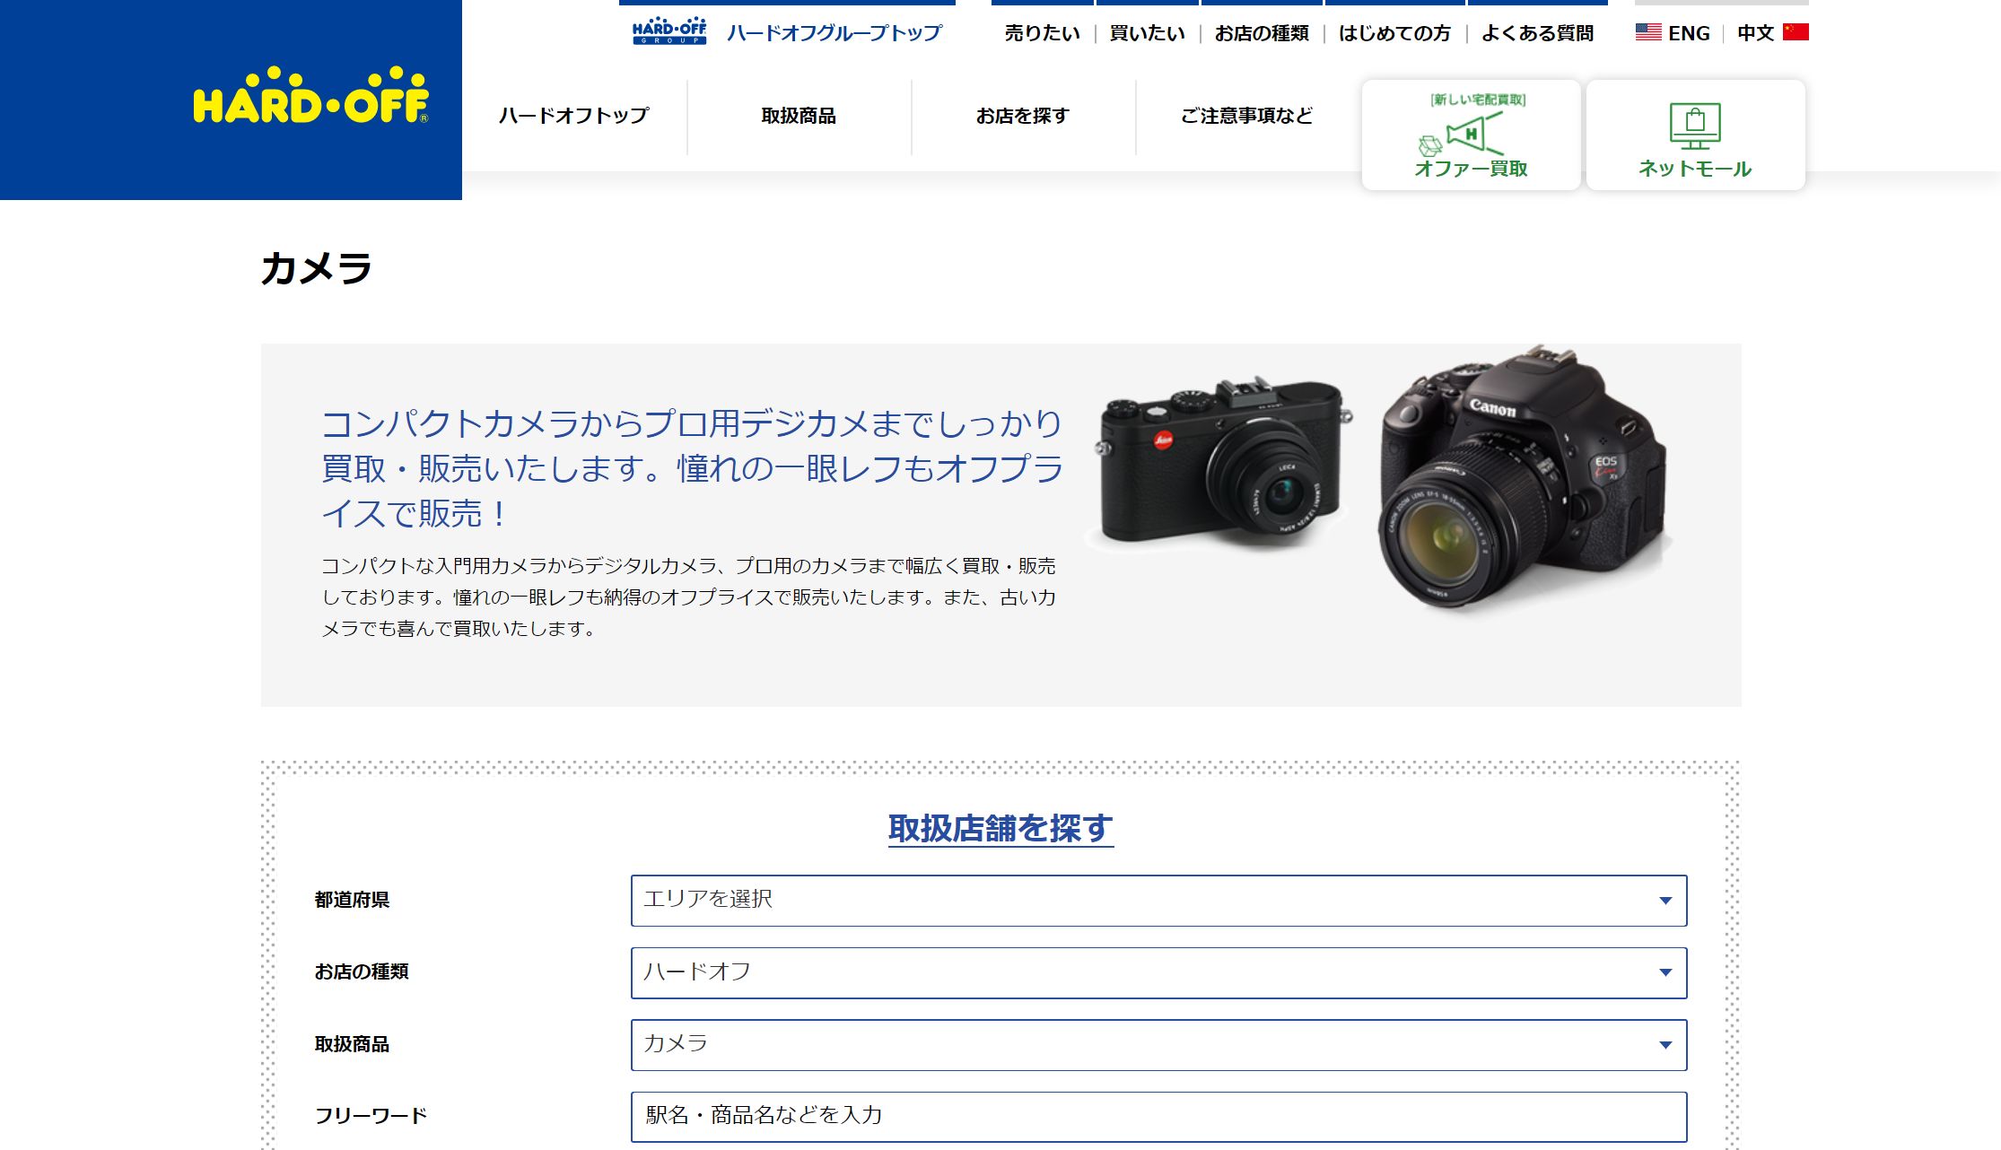Click the オファー買取 button label
The width and height of the screenshot is (2001, 1150).
coord(1471,169)
